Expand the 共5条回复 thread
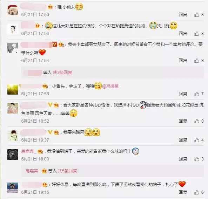 [x=67, y=171]
